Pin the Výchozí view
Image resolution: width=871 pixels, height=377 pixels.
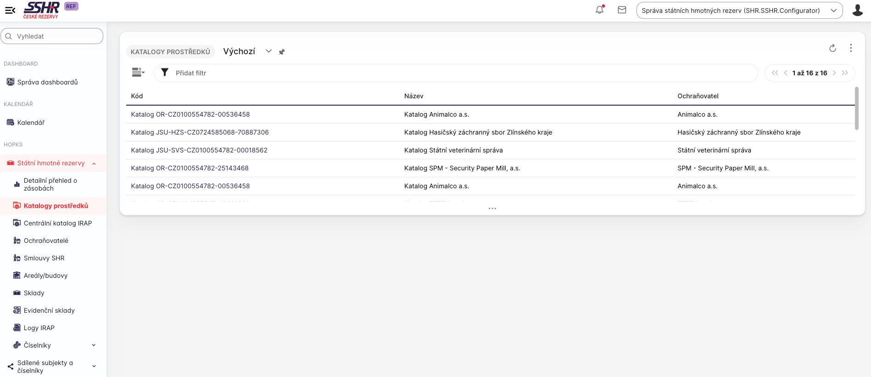(x=282, y=52)
